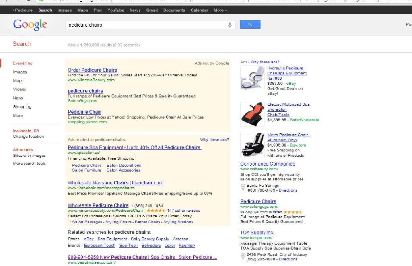Click the Salon Furniture sitelink
Image resolution: width=412 pixels, height=266 pixels.
[87, 170]
